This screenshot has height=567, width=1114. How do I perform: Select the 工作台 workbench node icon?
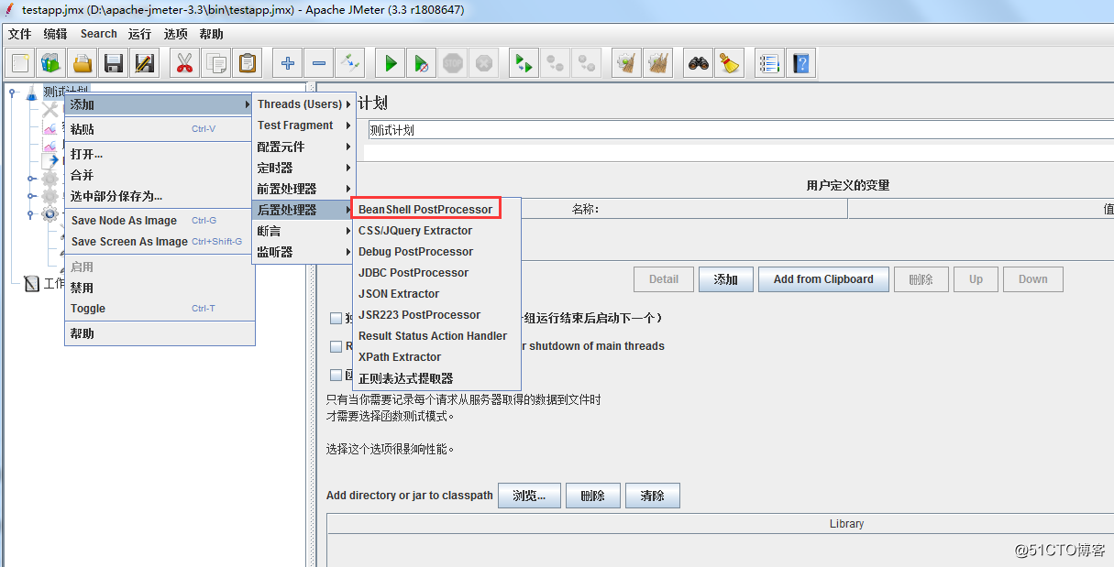click(x=32, y=284)
